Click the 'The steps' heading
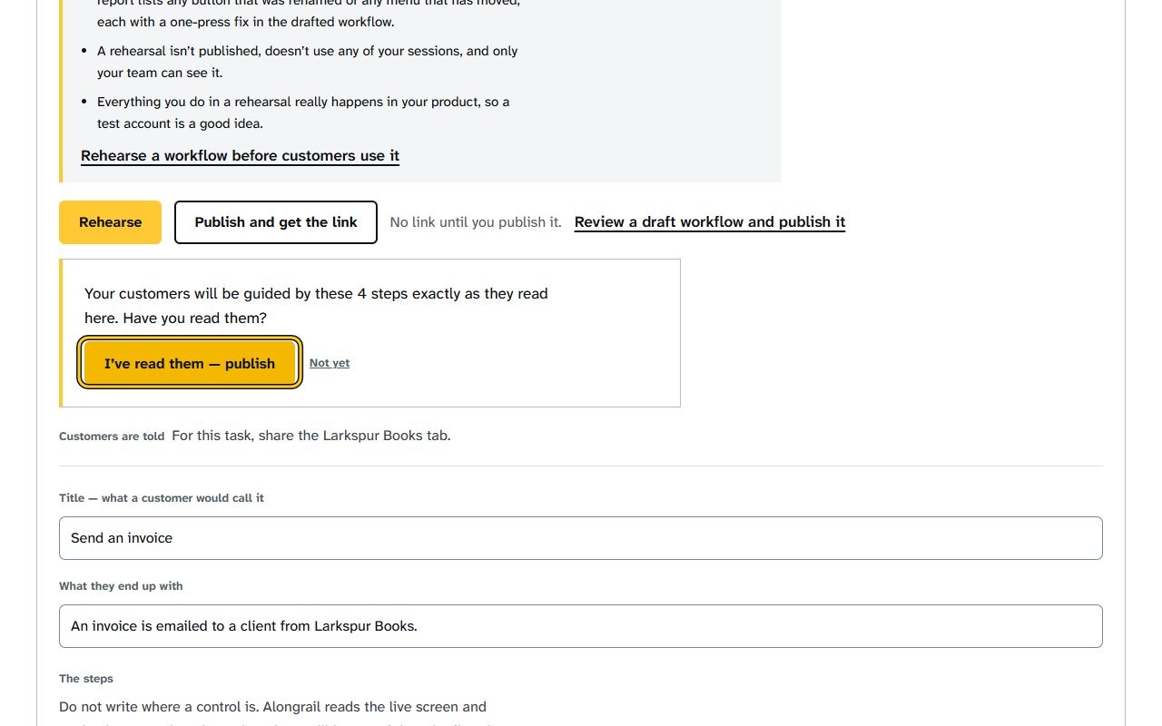 [x=86, y=679]
